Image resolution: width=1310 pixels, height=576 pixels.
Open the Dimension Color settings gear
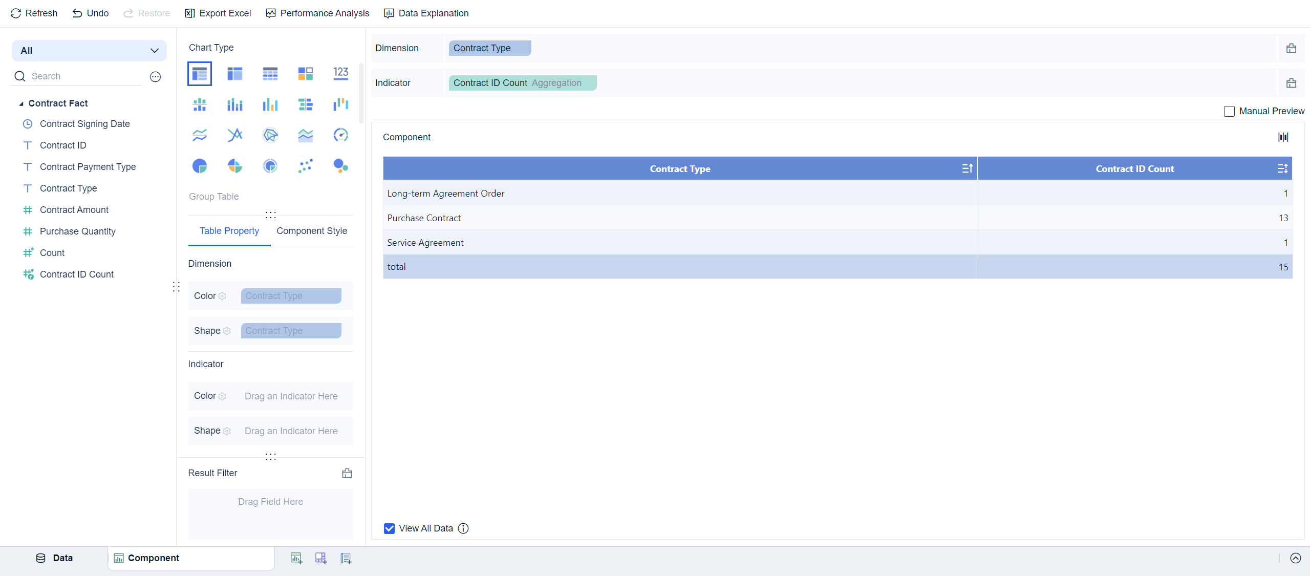tap(222, 296)
